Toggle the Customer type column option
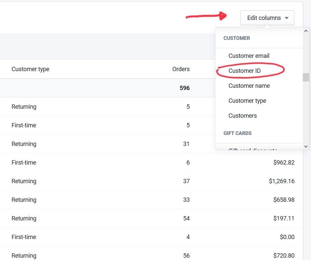Viewport: 311px width, 260px height. [x=247, y=100]
